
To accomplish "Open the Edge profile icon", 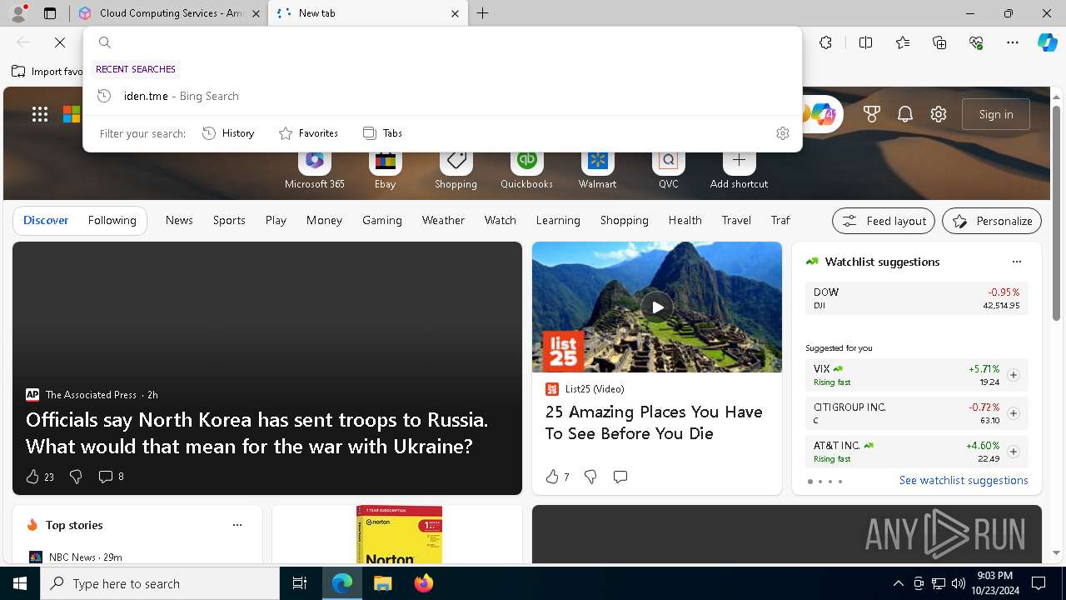I will (18, 12).
